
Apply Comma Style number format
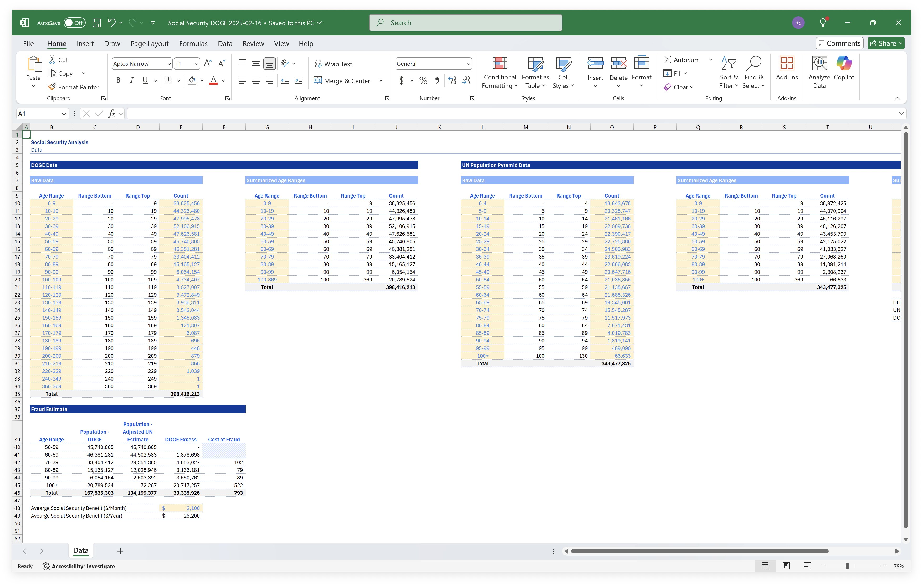coord(437,80)
